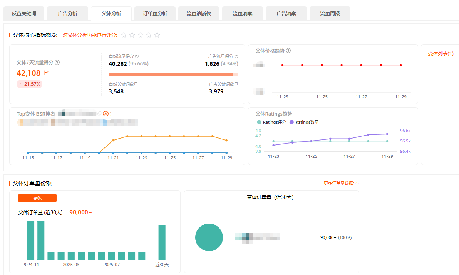Click help icon beside 自然流量得分
The height and width of the screenshot is (275, 459).
[x=137, y=56]
